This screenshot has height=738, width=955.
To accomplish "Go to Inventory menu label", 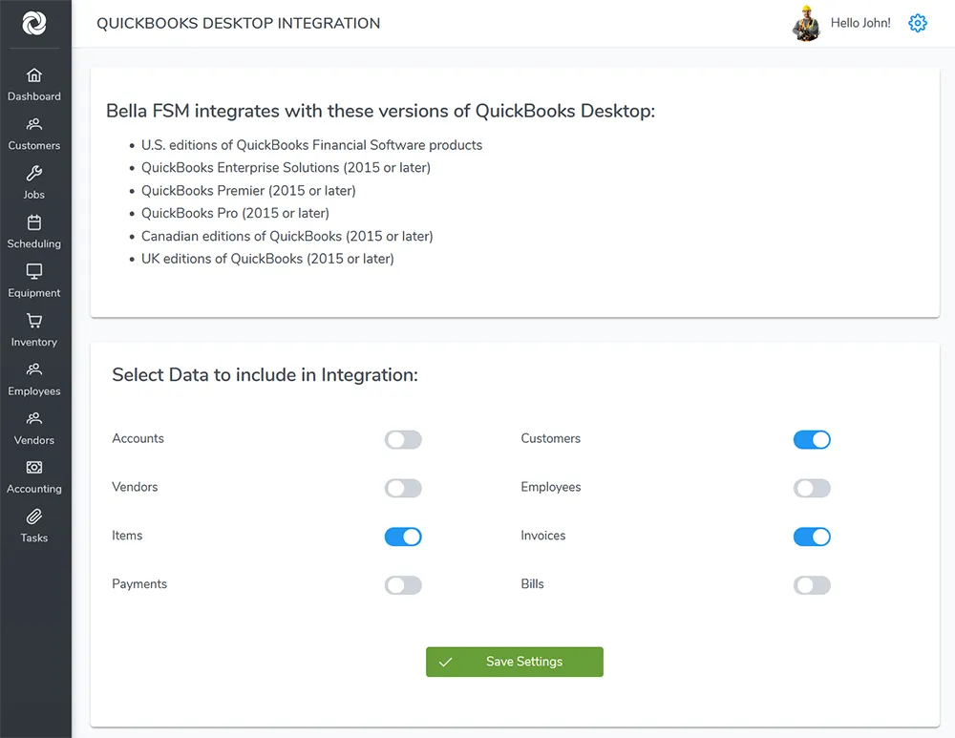I will tap(34, 342).
